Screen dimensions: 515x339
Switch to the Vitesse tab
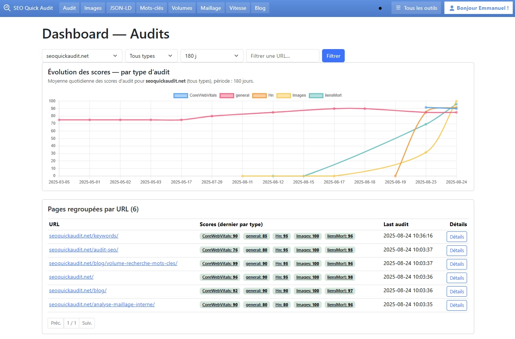(237, 8)
